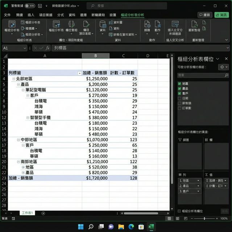Open the Windows Start menu

(81, 227)
